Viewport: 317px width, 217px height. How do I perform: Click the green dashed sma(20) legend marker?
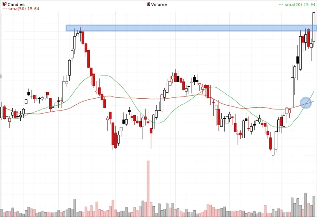click(281, 5)
